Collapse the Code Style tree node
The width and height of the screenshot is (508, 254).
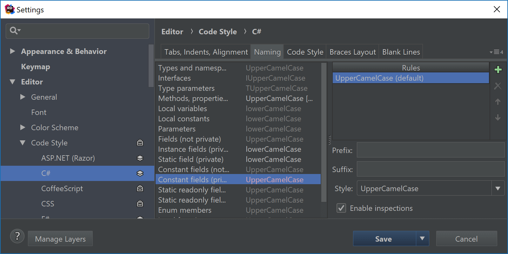click(23, 143)
